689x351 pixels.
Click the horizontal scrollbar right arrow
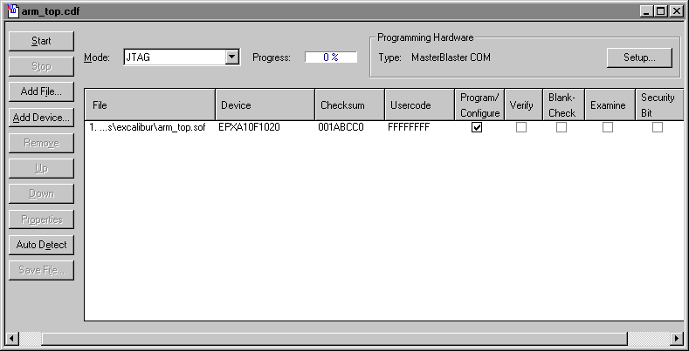(677, 338)
